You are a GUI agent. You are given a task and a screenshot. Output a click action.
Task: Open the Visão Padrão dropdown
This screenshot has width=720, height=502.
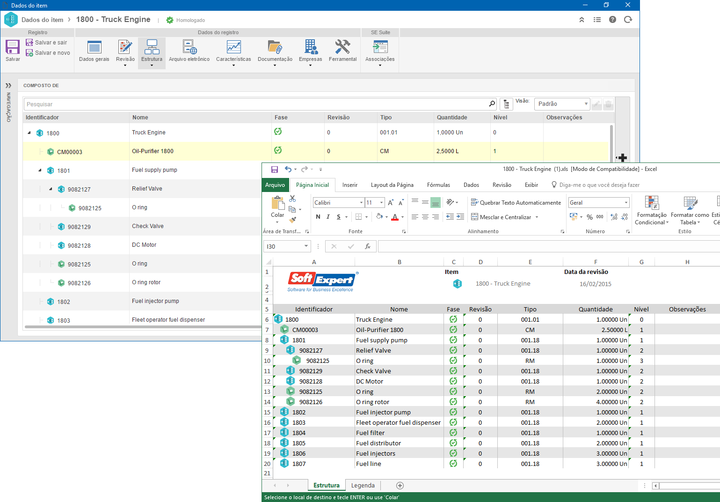[x=562, y=104]
